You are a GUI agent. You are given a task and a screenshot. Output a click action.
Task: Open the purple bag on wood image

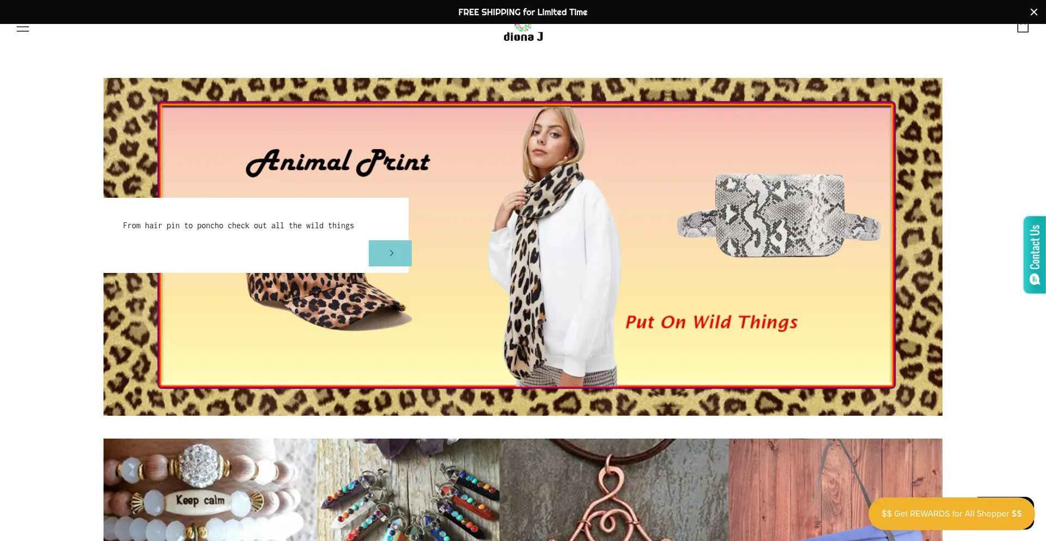(x=836, y=490)
